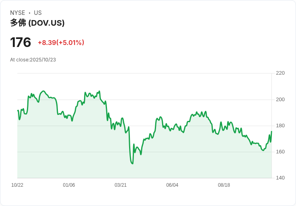Click the 220 price axis label
296x206 pixels.
tap(280, 73)
